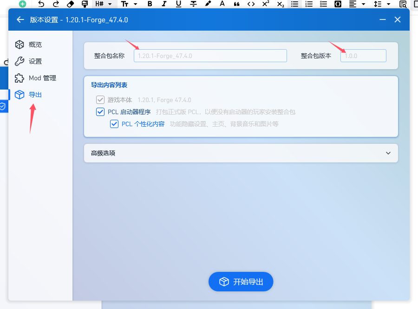
Task: Click the 开始导出 button
Action: tap(241, 282)
